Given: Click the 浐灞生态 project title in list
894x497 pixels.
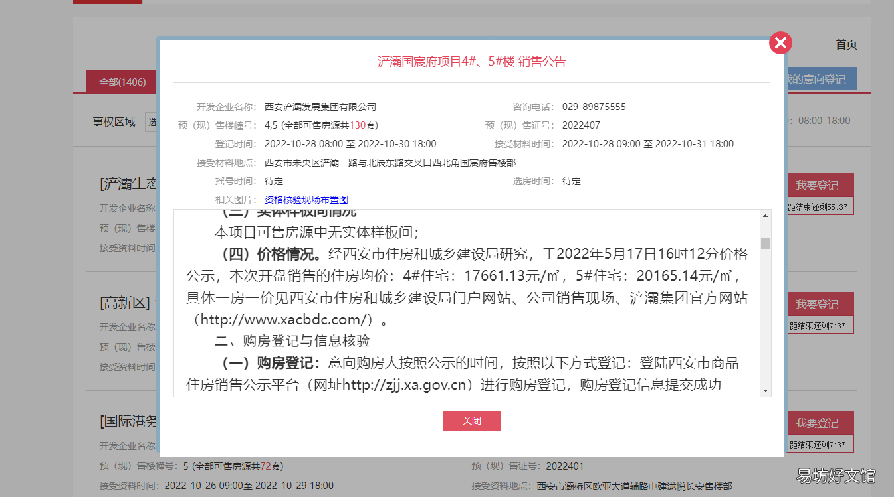Looking at the screenshot, I should (x=129, y=184).
